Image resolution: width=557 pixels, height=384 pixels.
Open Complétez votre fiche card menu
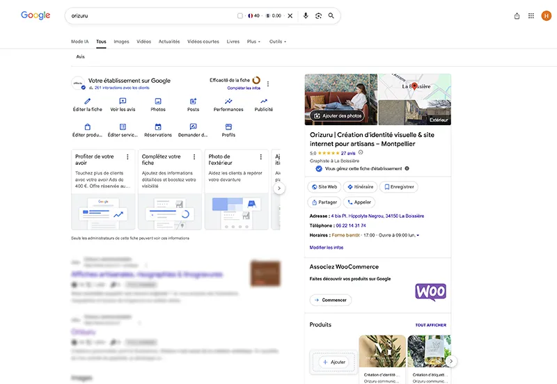tap(194, 157)
